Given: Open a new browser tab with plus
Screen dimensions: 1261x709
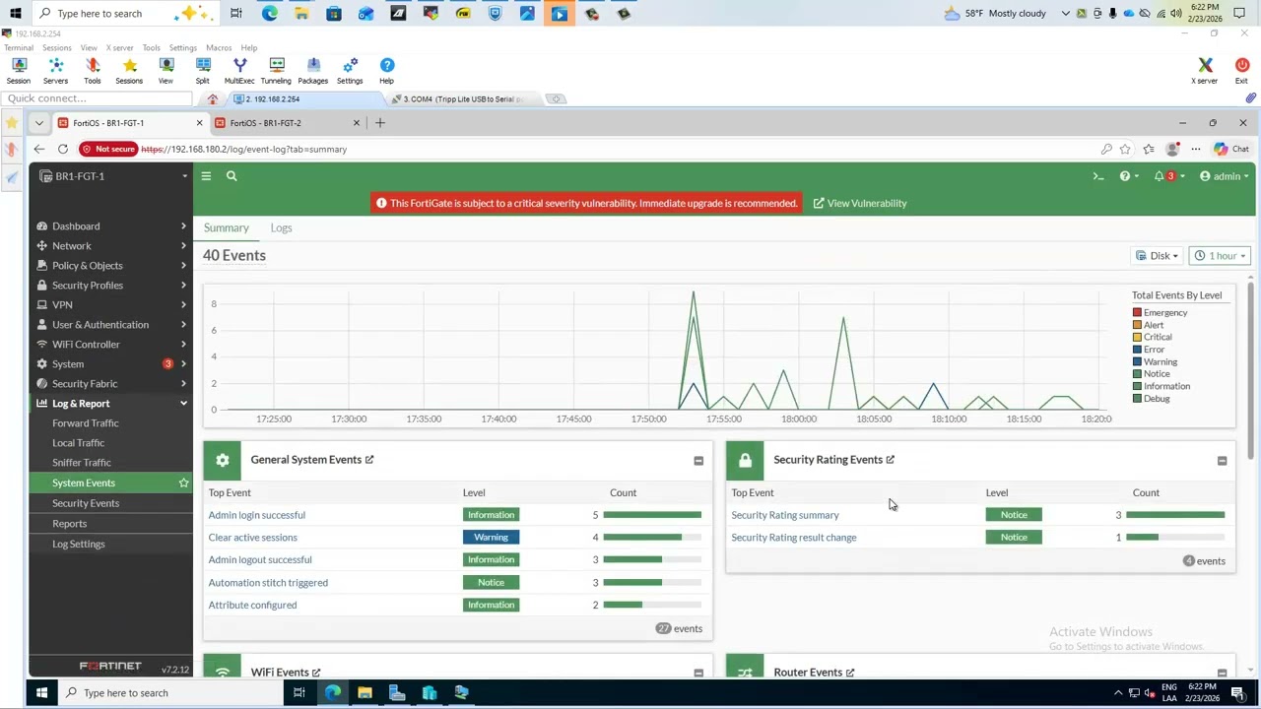Looking at the screenshot, I should point(380,123).
